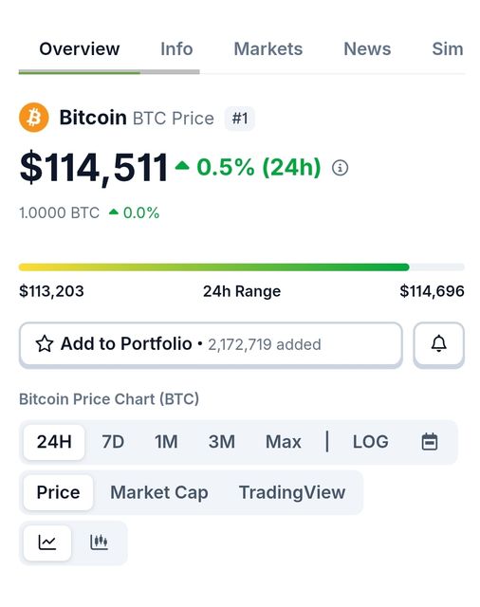Open the calendar date range icon
Viewport: 480px width, 607px height.
(x=430, y=442)
